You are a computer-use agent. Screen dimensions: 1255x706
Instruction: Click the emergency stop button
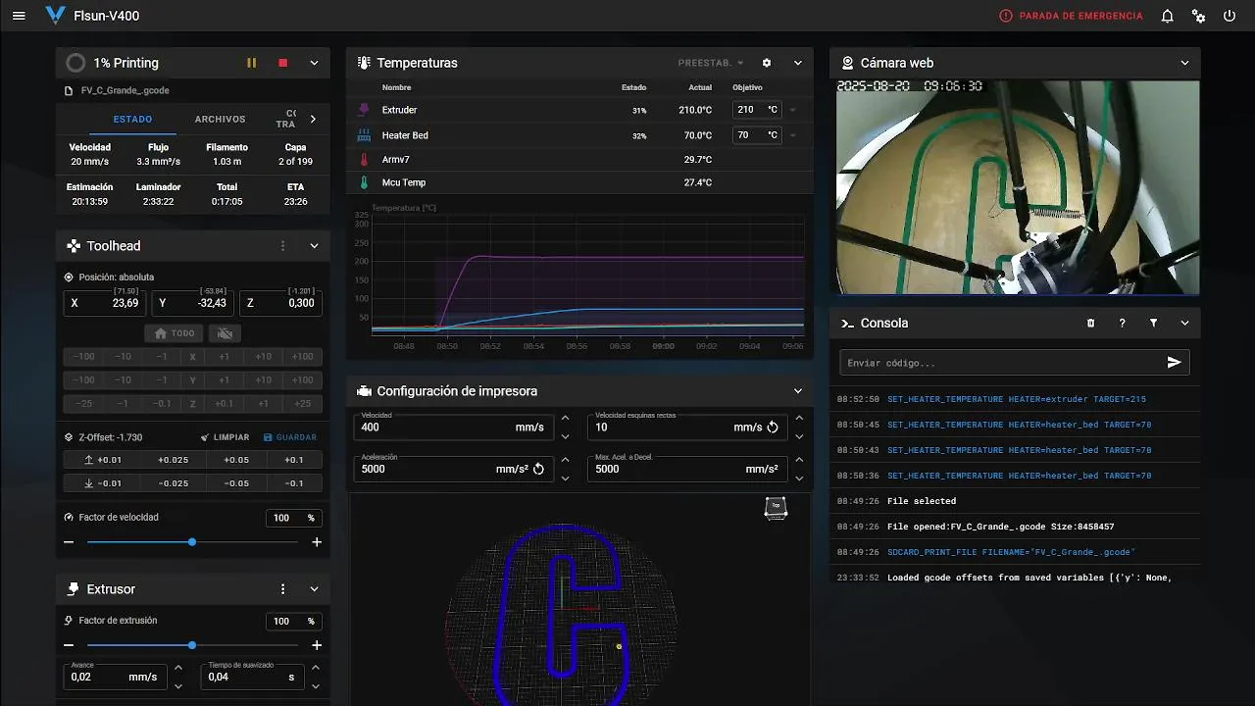tap(1071, 16)
